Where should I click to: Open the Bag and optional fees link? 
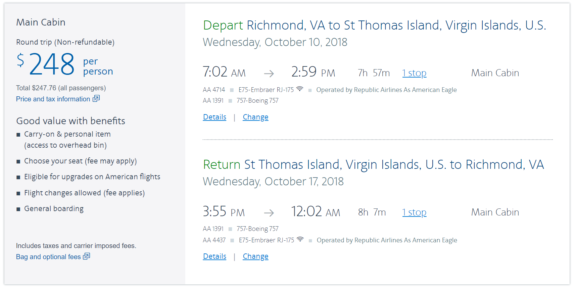(x=48, y=257)
